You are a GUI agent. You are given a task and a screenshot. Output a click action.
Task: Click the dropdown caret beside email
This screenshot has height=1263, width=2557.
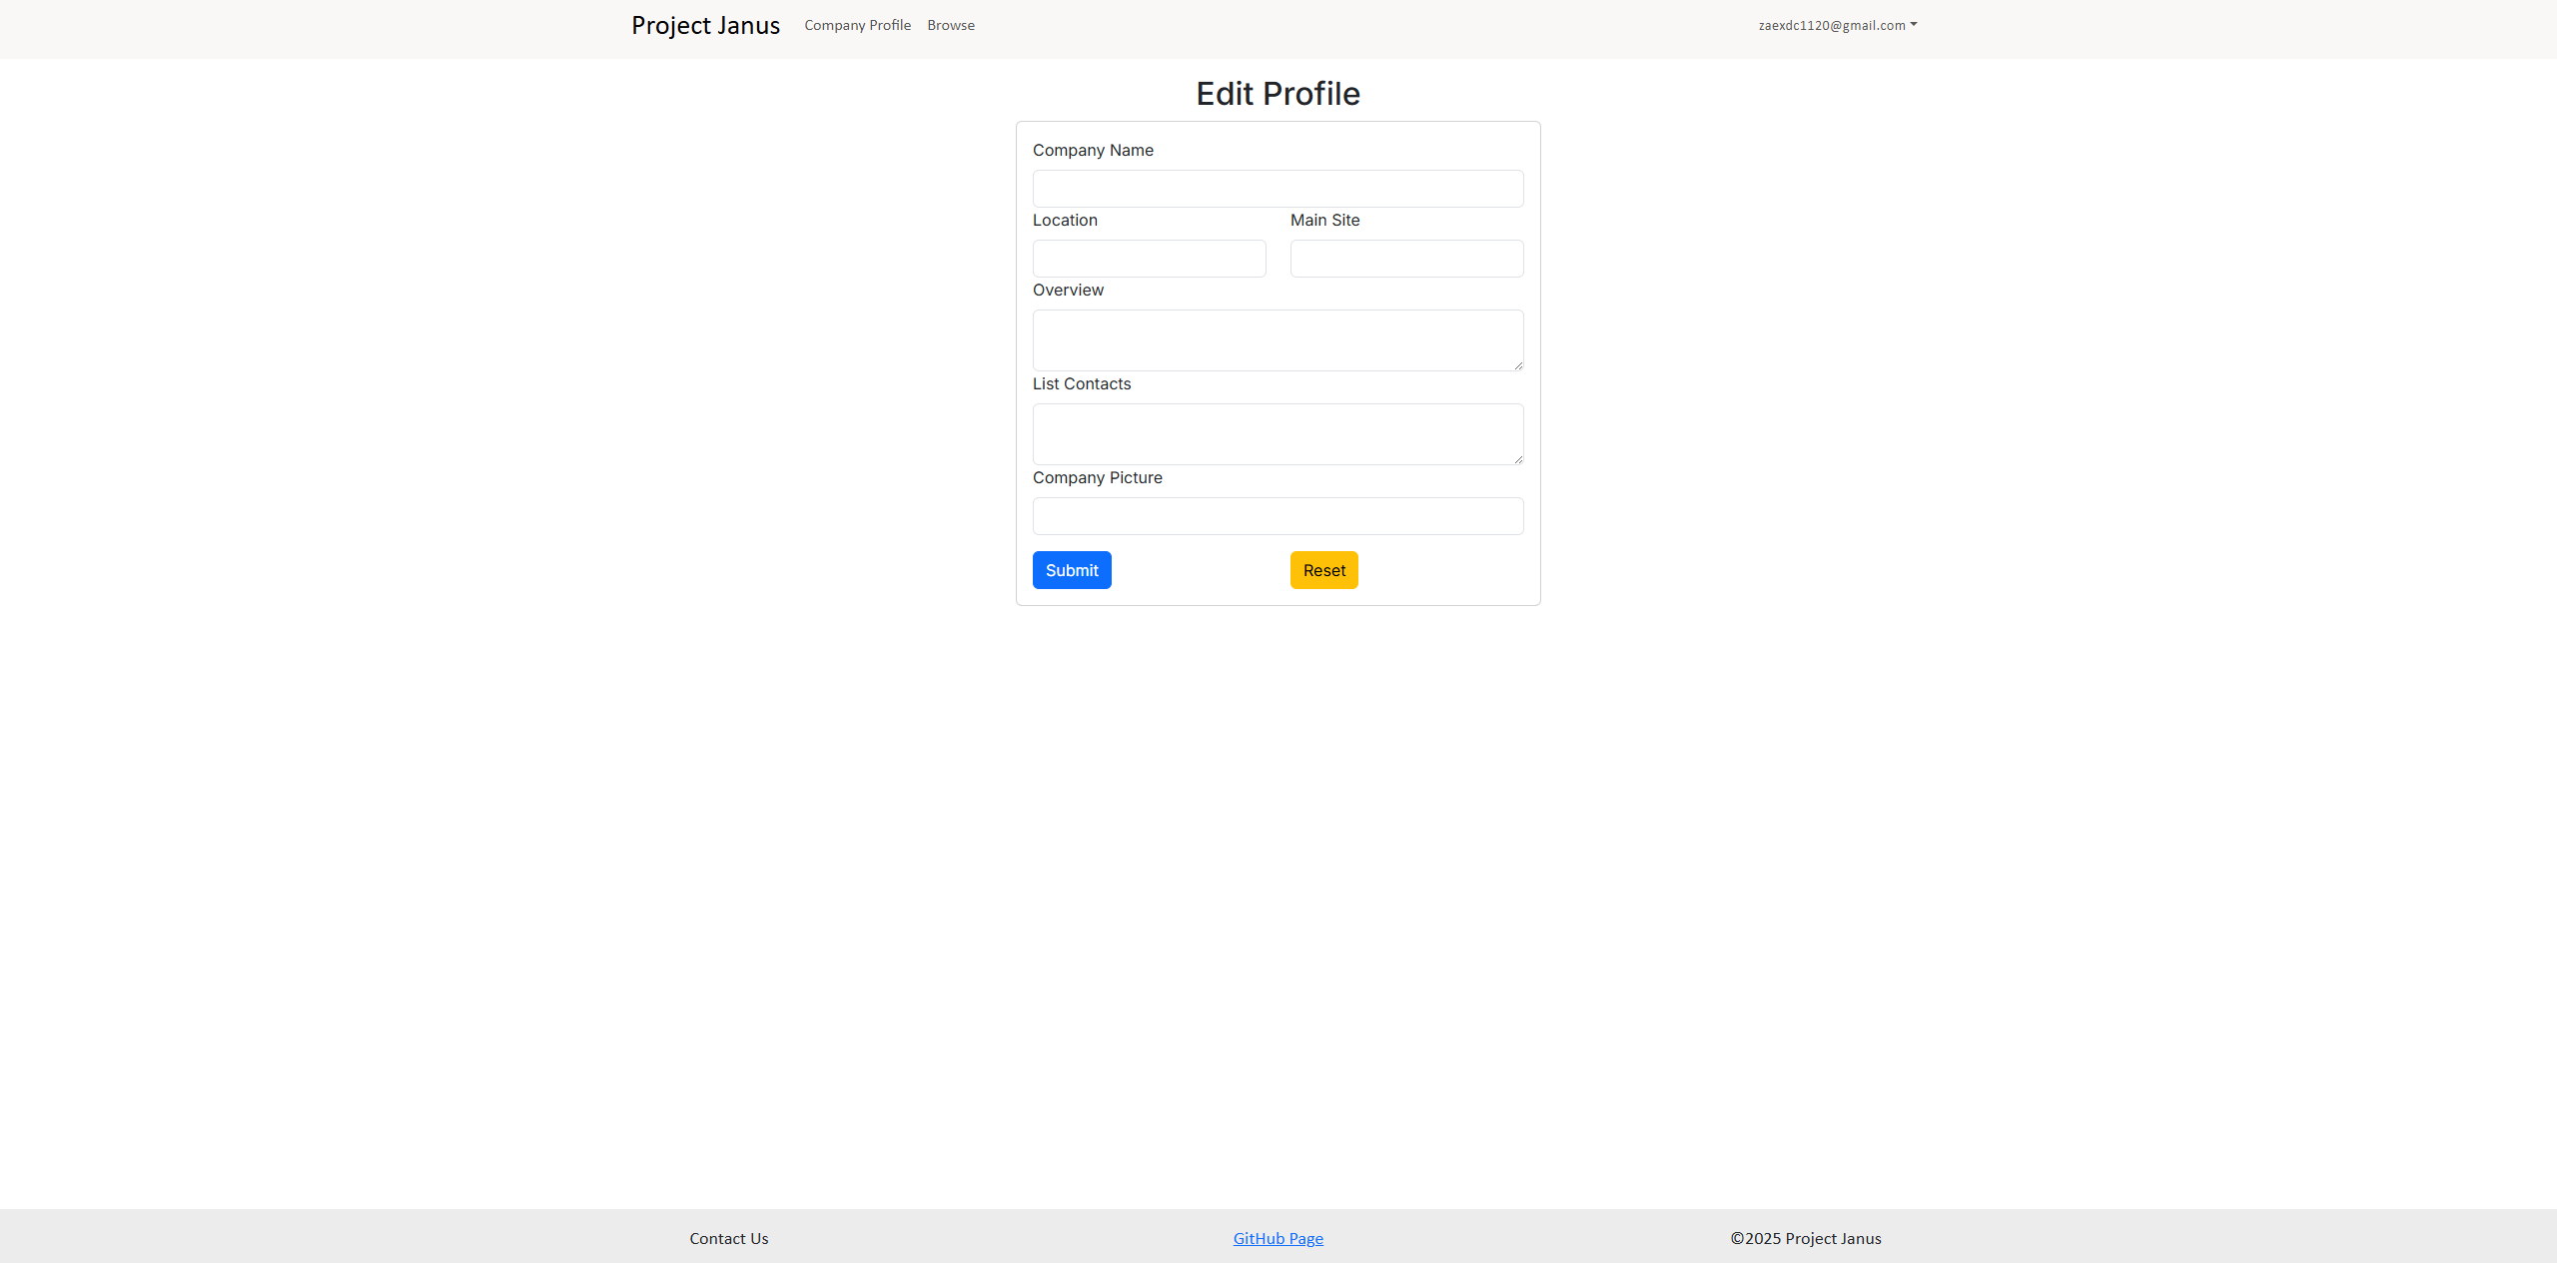pos(1913,25)
